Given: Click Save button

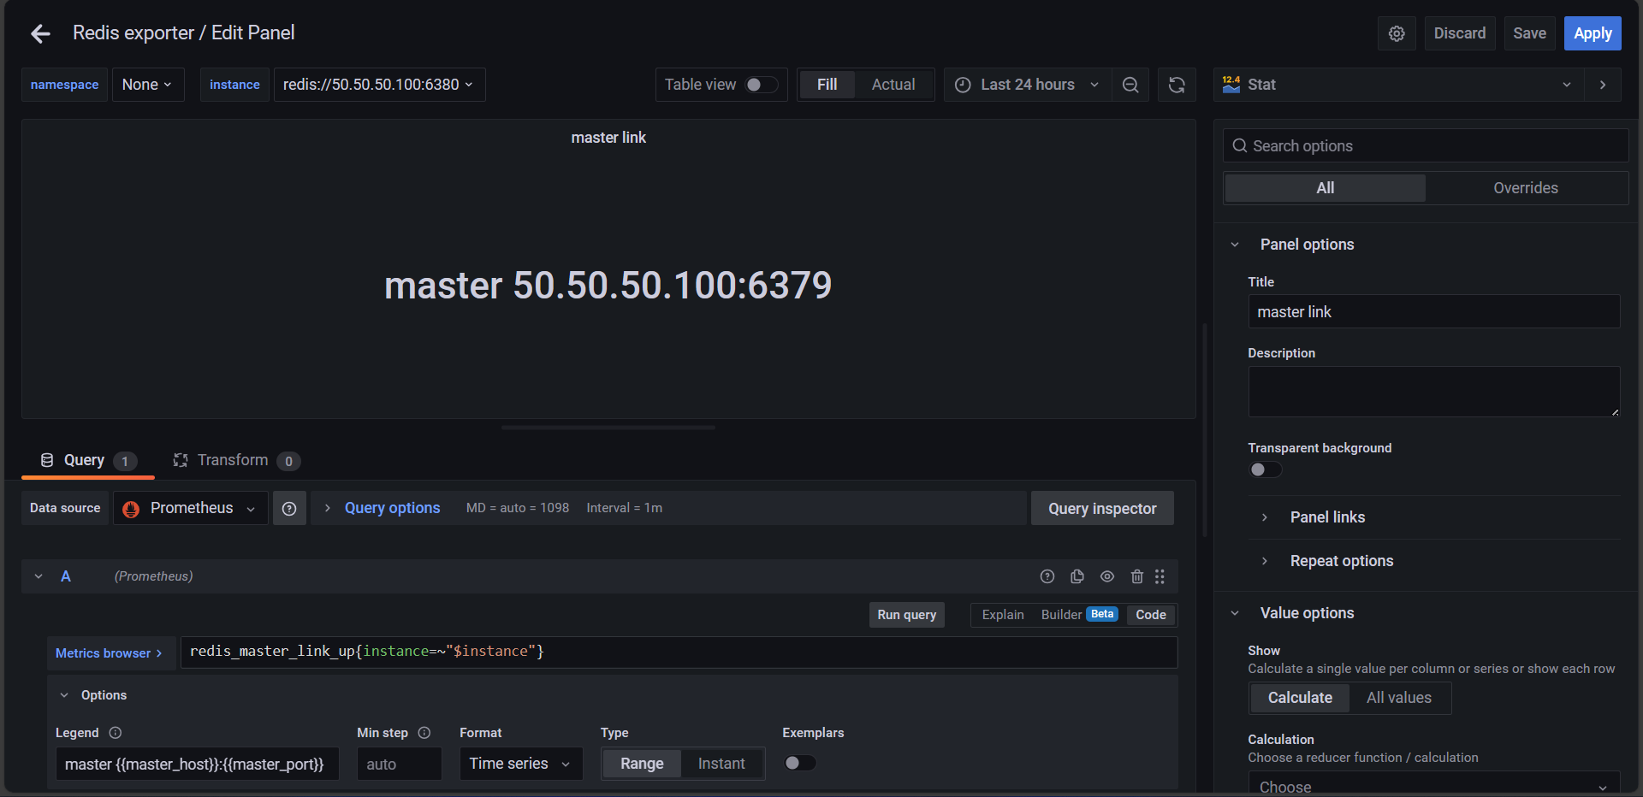Looking at the screenshot, I should pos(1529,33).
